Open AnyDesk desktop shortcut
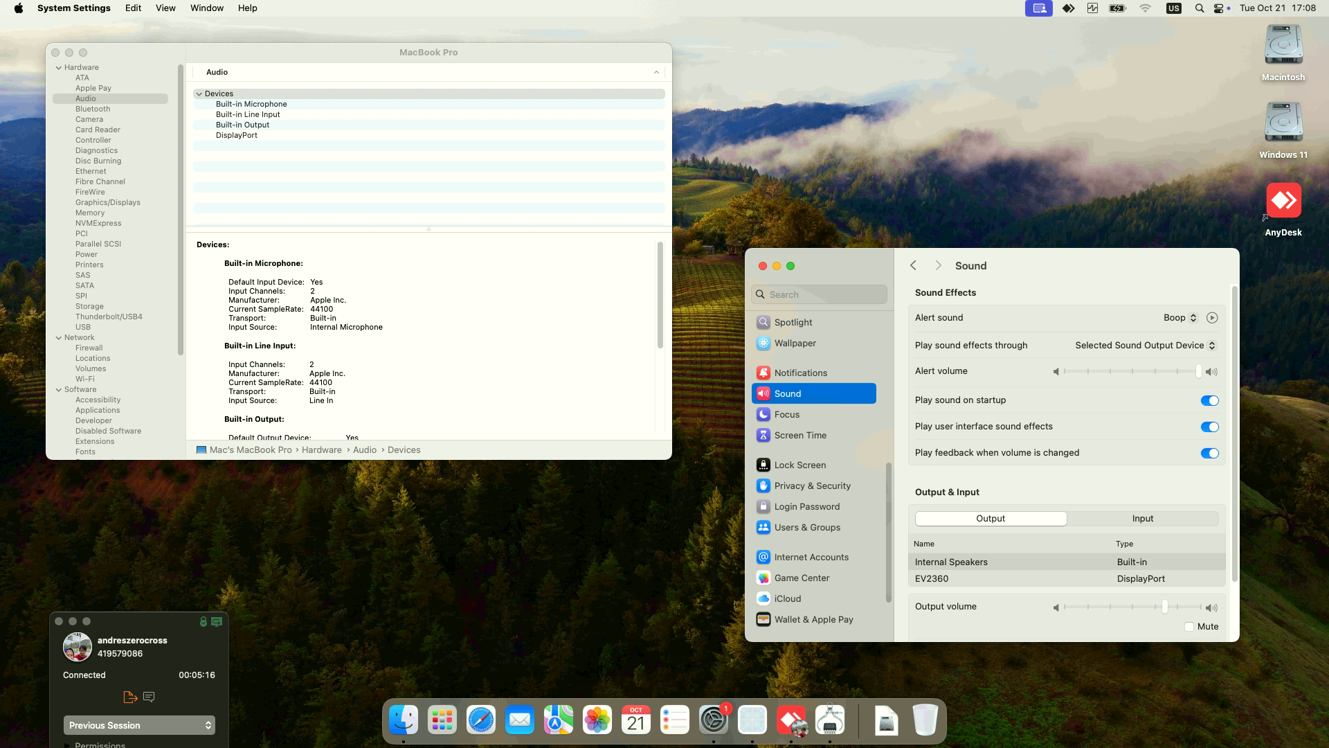Image resolution: width=1329 pixels, height=748 pixels. (1283, 201)
